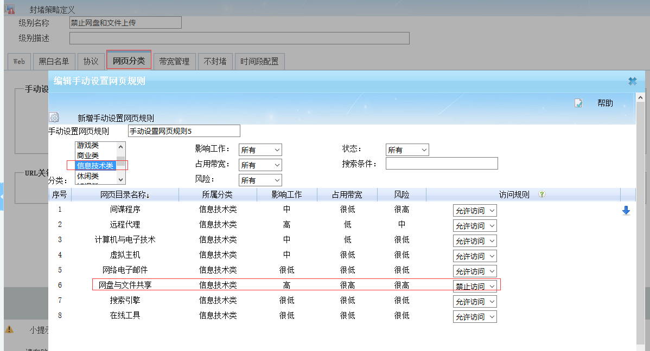The height and width of the screenshot is (351, 650).
Task: Open the 状态 filter dropdown
Action: [407, 150]
